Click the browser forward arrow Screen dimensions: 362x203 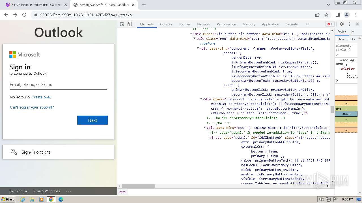(x=15, y=15)
